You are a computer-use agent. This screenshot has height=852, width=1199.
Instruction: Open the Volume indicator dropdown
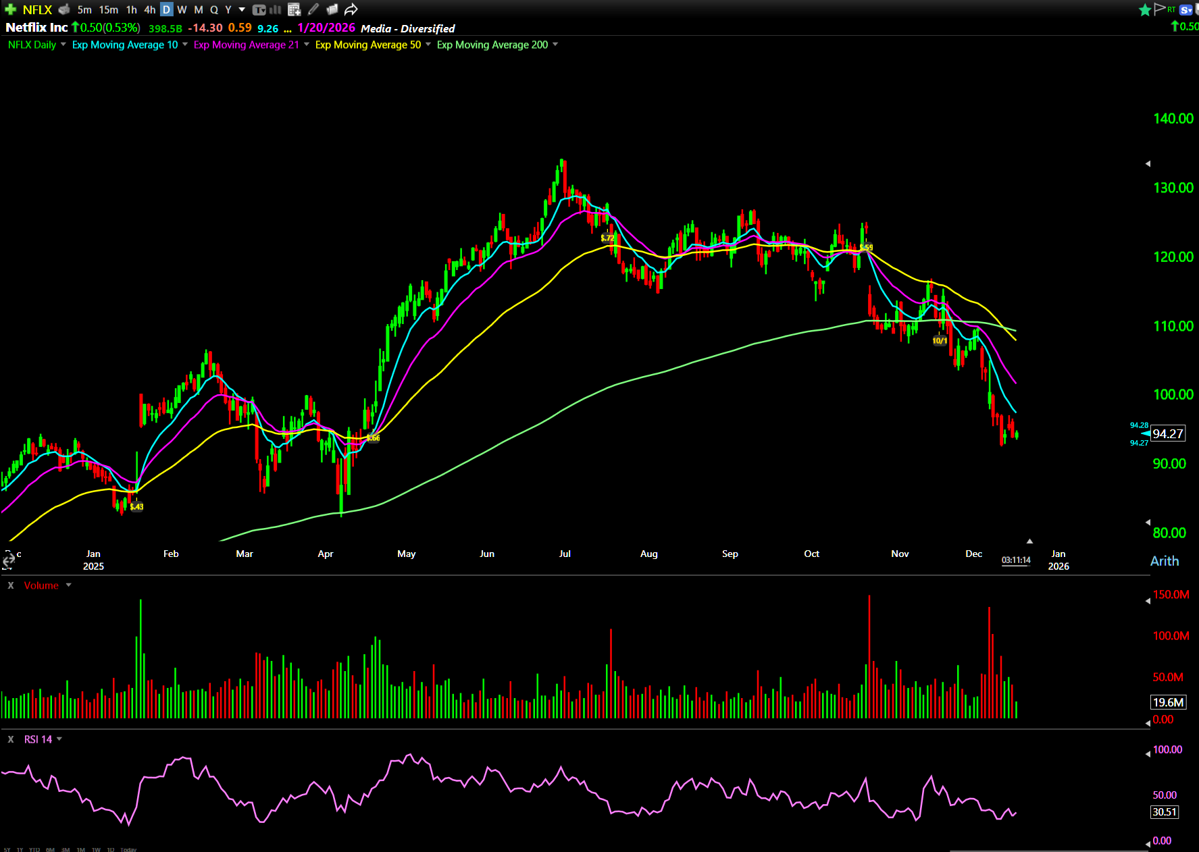(68, 585)
